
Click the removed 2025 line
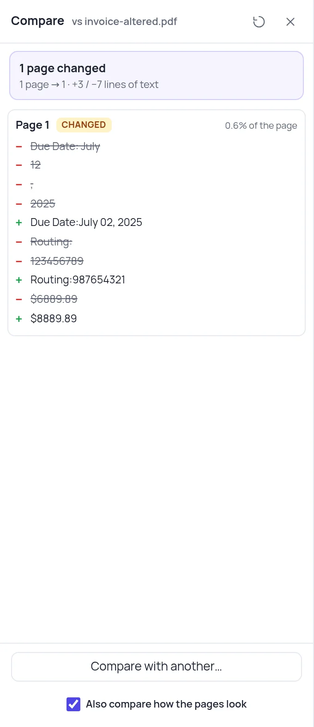[43, 204]
